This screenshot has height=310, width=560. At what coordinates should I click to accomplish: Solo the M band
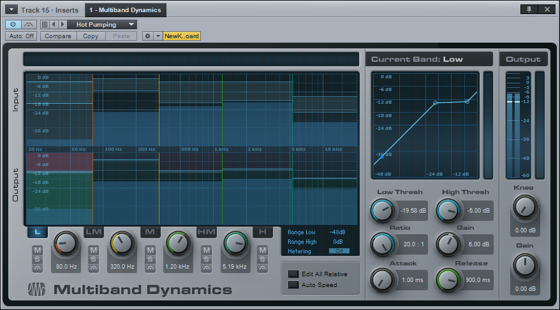click(151, 259)
